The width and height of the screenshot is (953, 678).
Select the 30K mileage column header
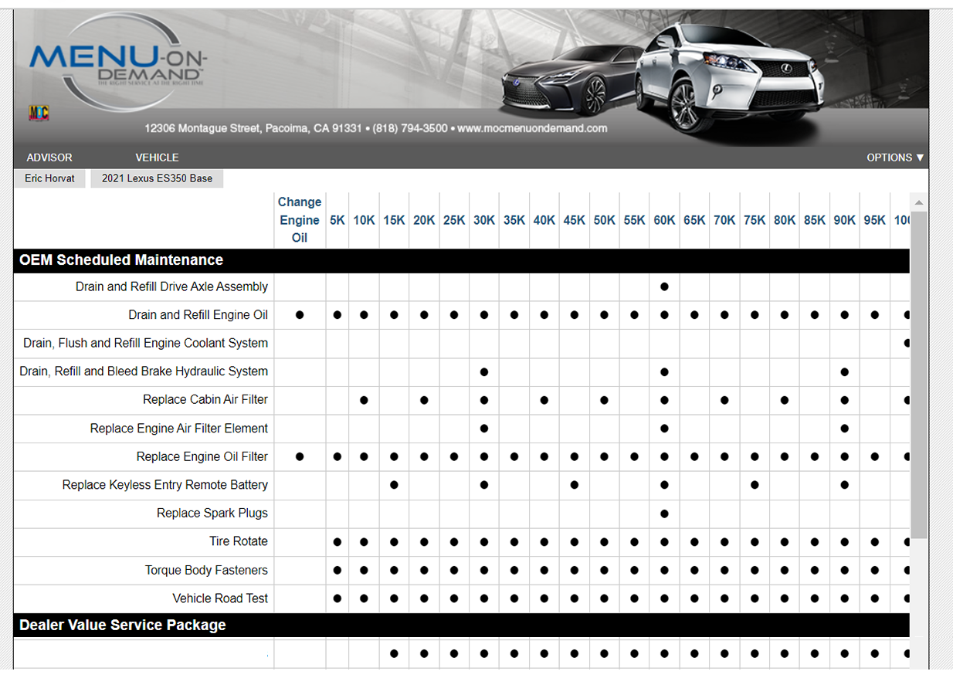pos(484,220)
